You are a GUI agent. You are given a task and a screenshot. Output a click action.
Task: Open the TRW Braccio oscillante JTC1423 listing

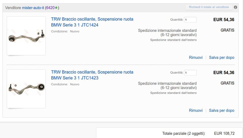pyautogui.click(x=92, y=75)
